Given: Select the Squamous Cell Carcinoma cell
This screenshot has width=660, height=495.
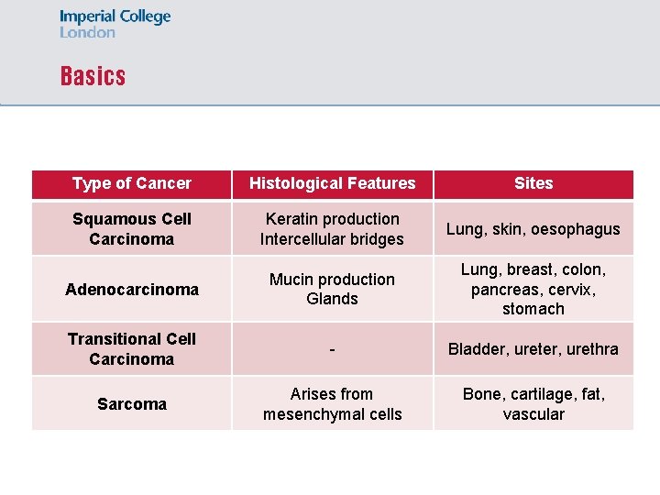Looking at the screenshot, I should (132, 229).
